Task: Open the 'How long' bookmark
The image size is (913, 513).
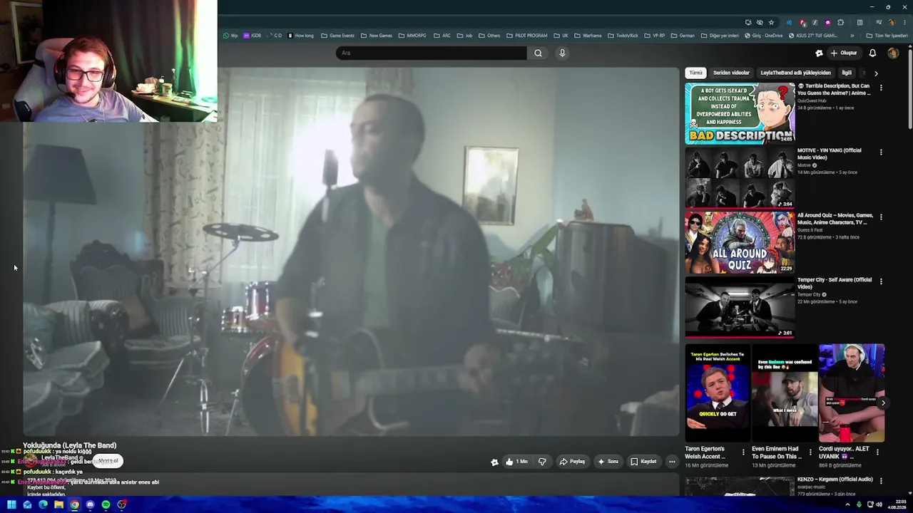Action: pyautogui.click(x=300, y=36)
